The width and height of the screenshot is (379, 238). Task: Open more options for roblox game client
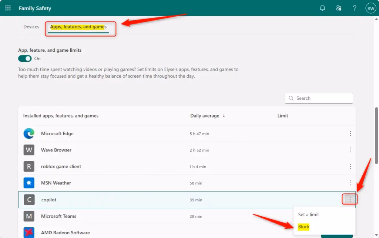(350, 166)
